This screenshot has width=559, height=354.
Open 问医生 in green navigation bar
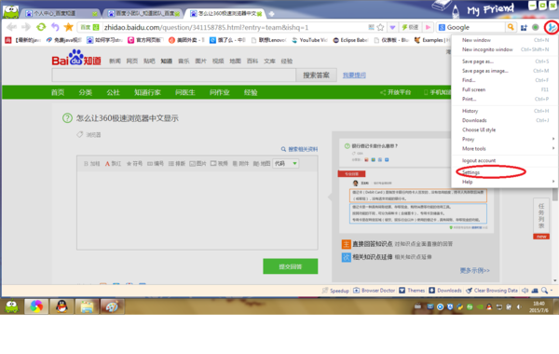click(x=185, y=92)
